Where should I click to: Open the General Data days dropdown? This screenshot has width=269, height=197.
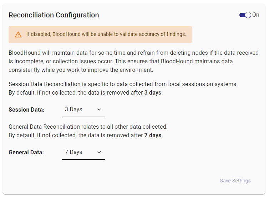pyautogui.click(x=83, y=152)
